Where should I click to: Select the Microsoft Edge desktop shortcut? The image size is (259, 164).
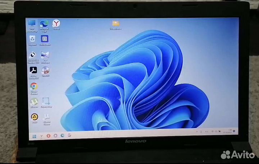click(44, 26)
